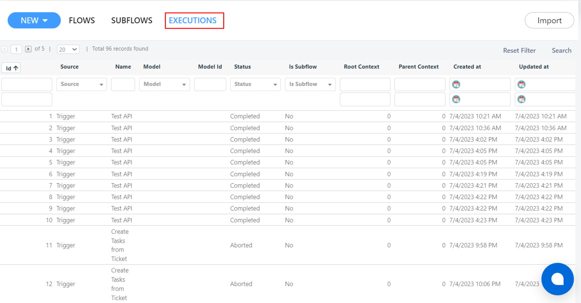The width and height of the screenshot is (581, 303).
Task: Click the Model Id filter input
Action: point(210,84)
